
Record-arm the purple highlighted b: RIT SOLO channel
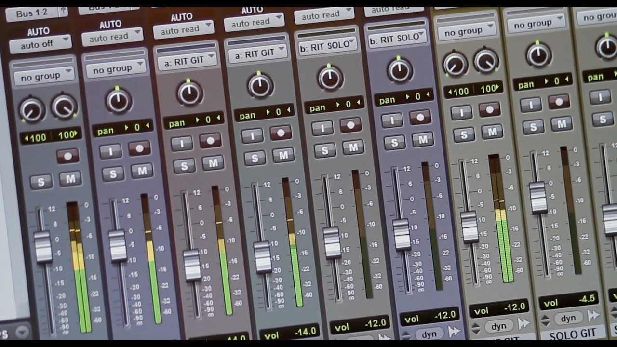point(420,117)
